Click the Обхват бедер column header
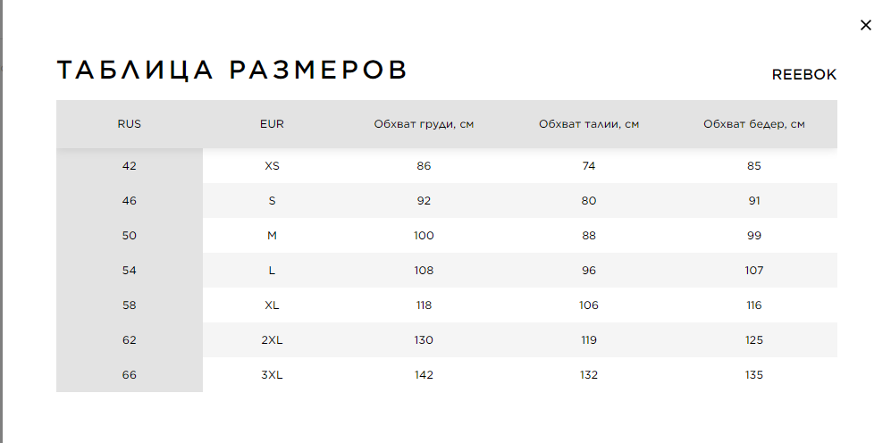The height and width of the screenshot is (443, 891). [754, 124]
